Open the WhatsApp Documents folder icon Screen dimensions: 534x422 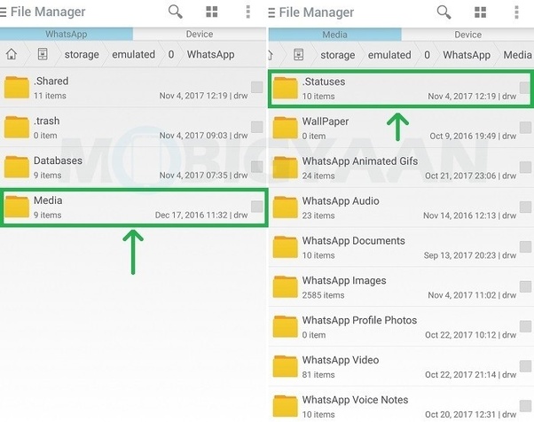(x=286, y=247)
